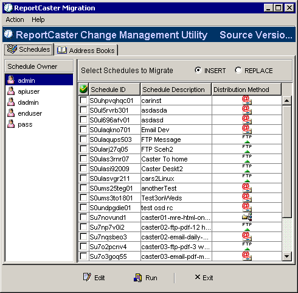298x293 pixels.
Task: Check the box for S0uhpvqhqc01
Action: tap(83, 100)
